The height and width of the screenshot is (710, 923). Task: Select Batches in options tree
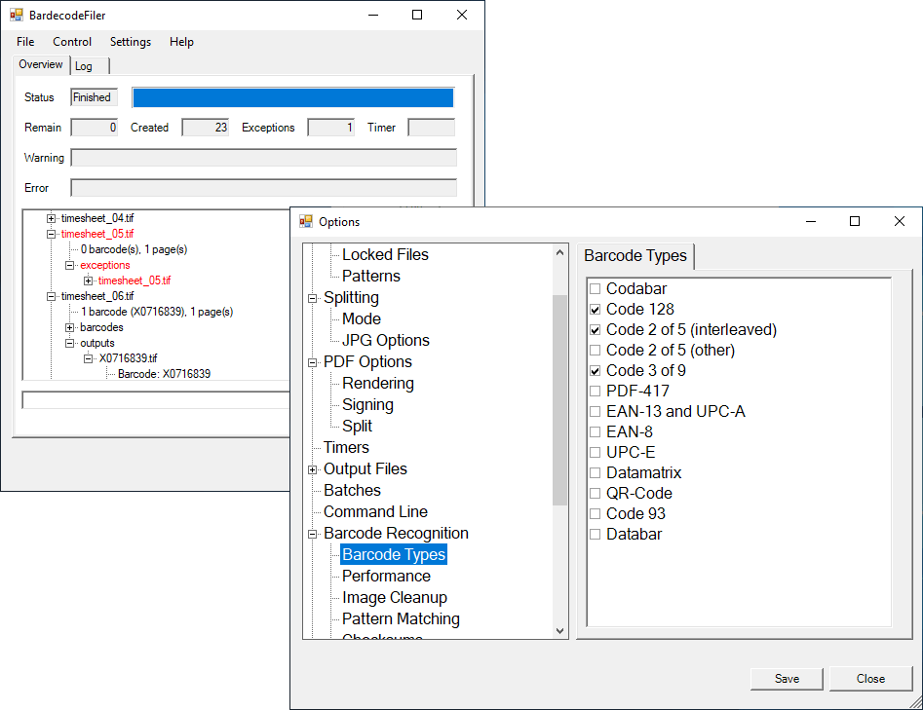point(352,491)
